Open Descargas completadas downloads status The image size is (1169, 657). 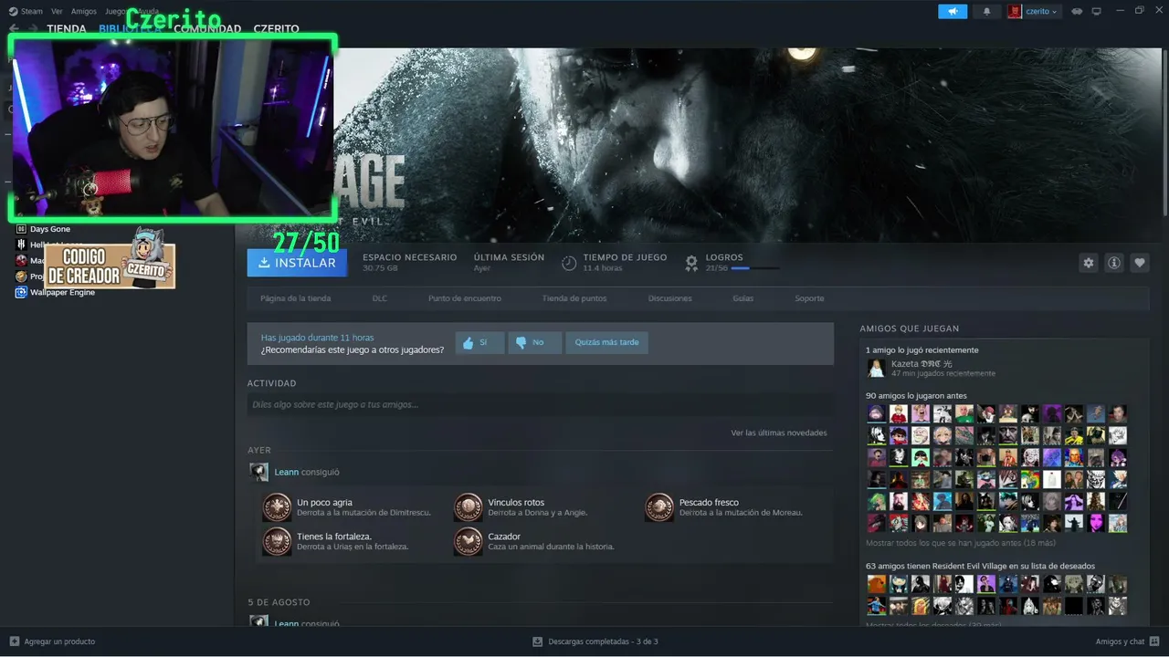(x=603, y=641)
